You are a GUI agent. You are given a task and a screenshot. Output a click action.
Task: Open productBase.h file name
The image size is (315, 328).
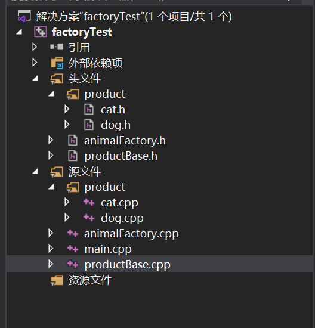[x=121, y=156]
